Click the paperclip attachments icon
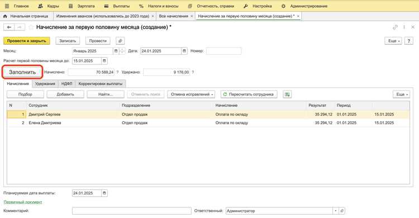The image size is (419, 218). pos(120,41)
